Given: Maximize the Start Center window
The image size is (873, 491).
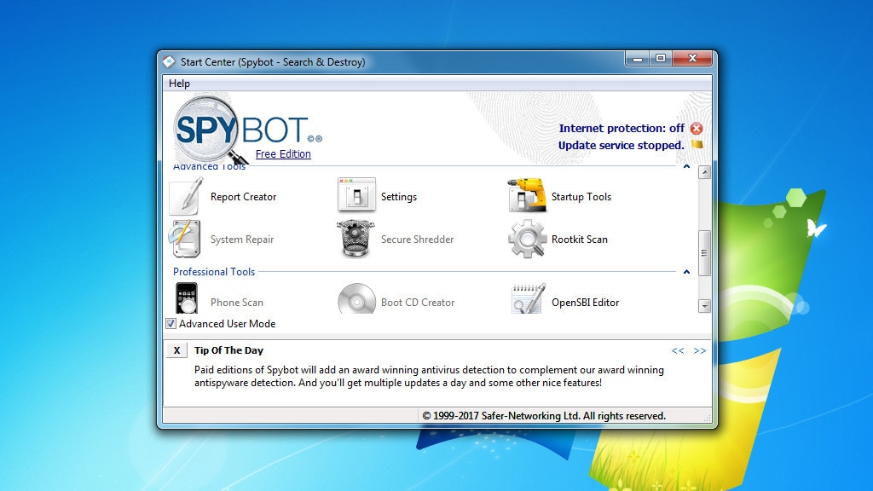Looking at the screenshot, I should coord(661,59).
